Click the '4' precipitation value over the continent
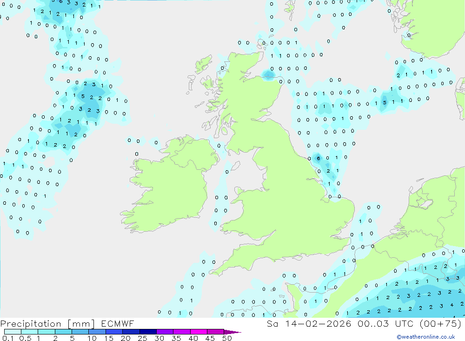 [x=452, y=305]
